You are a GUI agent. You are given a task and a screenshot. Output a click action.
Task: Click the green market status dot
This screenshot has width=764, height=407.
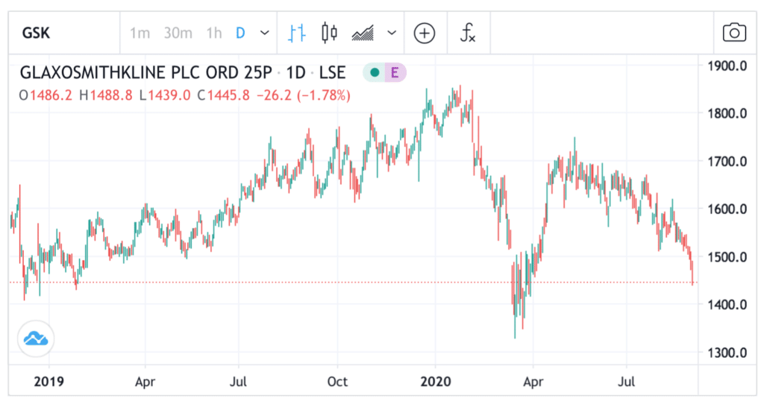(x=375, y=72)
